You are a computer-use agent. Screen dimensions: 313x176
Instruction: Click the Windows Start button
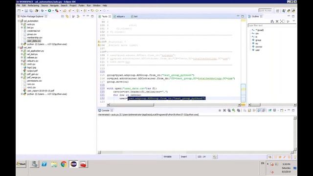pyautogui.click(x=21, y=164)
